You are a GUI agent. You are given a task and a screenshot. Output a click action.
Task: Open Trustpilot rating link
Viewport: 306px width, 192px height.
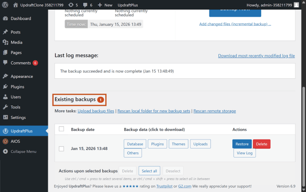click(x=164, y=186)
